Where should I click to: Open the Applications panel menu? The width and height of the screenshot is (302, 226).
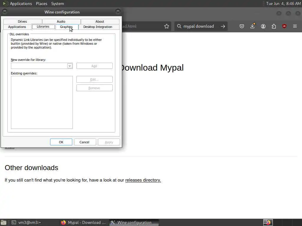21,4
